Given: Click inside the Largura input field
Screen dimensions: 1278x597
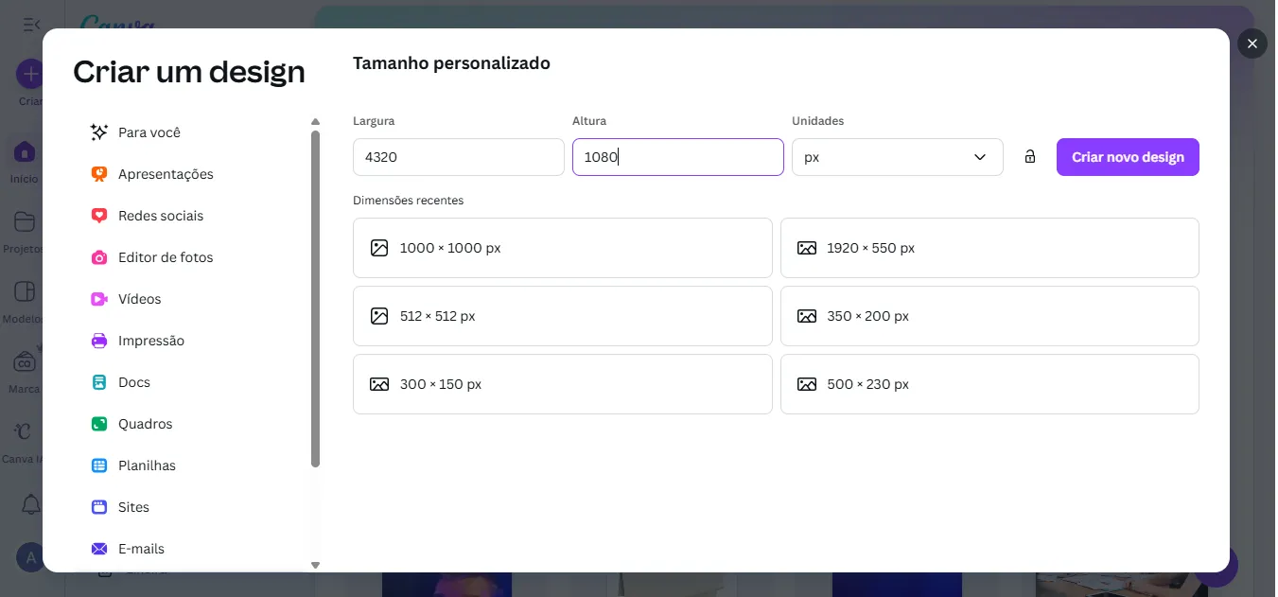Looking at the screenshot, I should tap(458, 156).
